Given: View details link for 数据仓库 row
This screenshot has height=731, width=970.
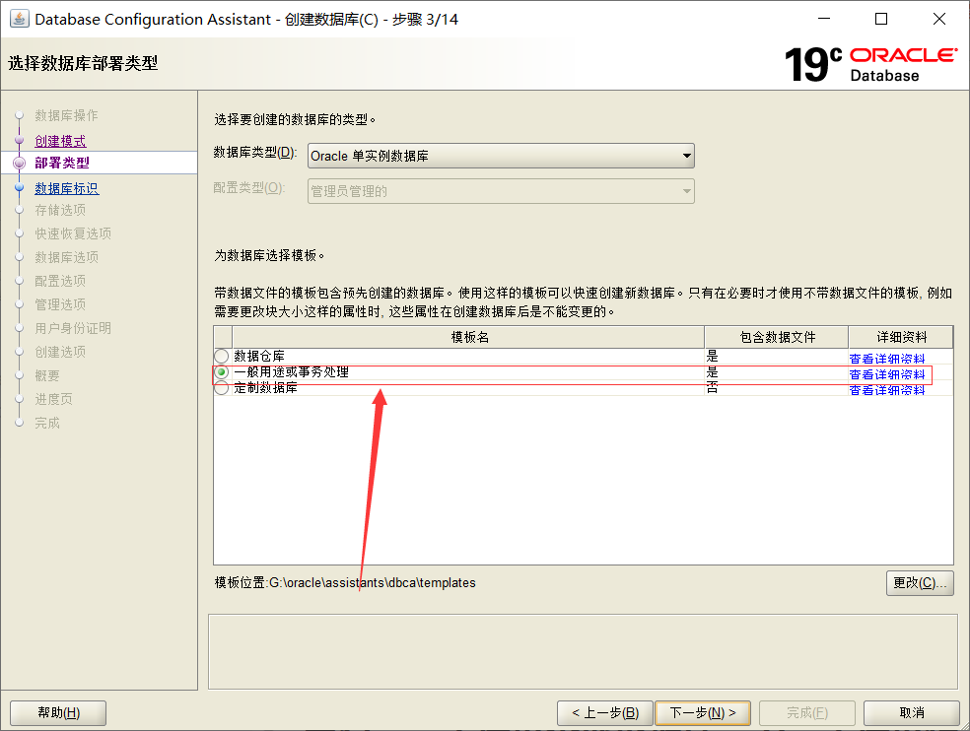Looking at the screenshot, I should pyautogui.click(x=886, y=359).
